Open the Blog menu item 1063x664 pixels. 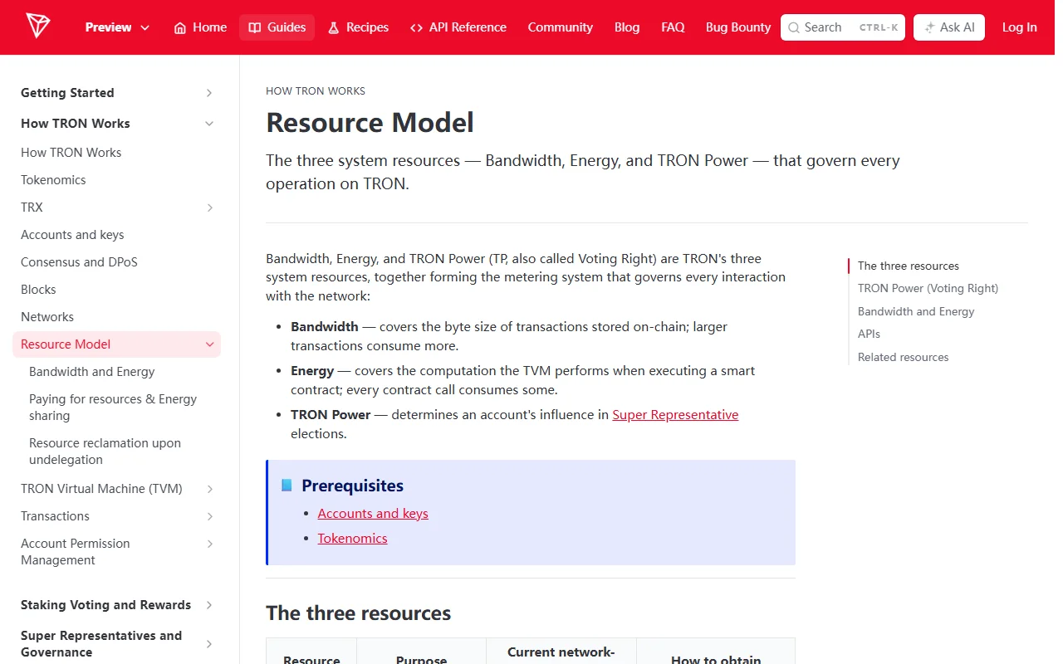click(627, 27)
